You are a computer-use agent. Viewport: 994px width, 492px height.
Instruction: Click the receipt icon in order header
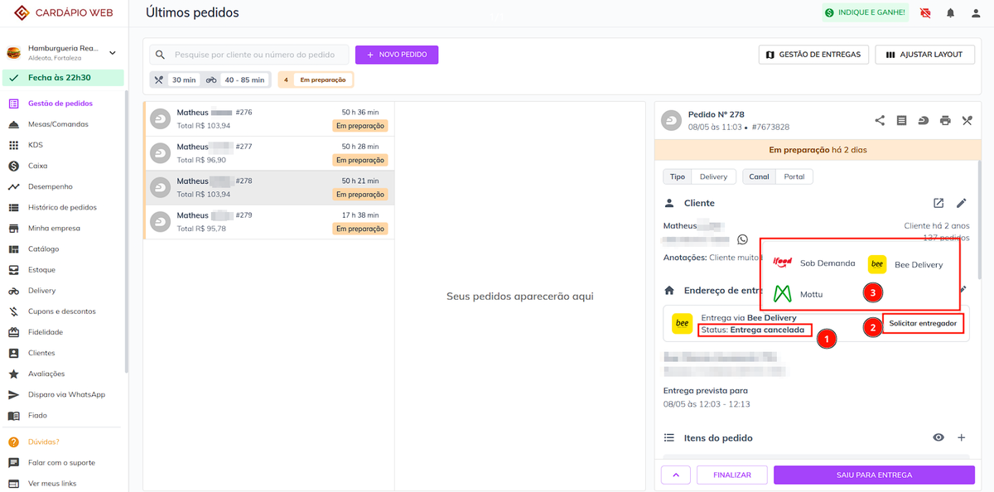click(902, 120)
